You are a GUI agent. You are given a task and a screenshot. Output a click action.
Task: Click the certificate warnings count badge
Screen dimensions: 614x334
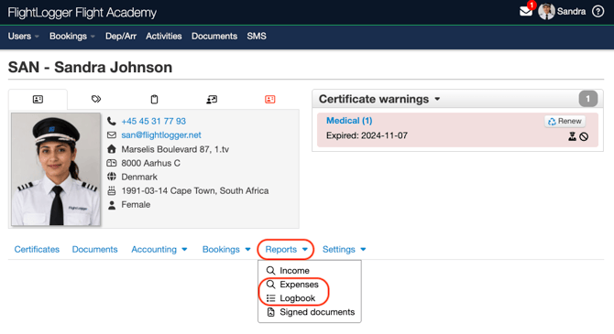click(587, 99)
